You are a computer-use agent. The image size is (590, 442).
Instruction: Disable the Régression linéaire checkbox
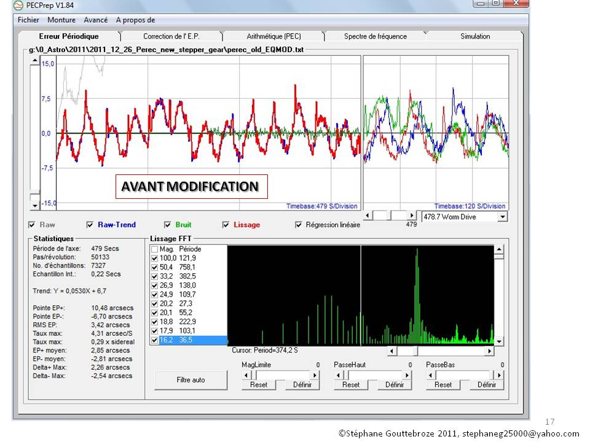pos(299,225)
